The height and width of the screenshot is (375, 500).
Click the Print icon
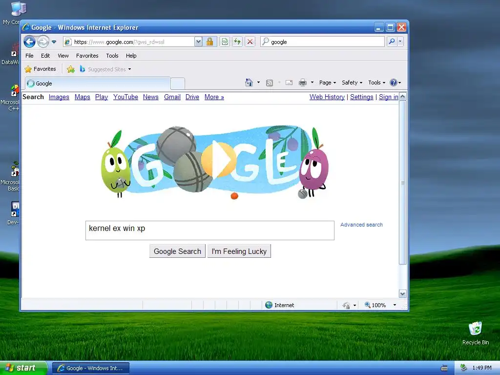click(302, 83)
